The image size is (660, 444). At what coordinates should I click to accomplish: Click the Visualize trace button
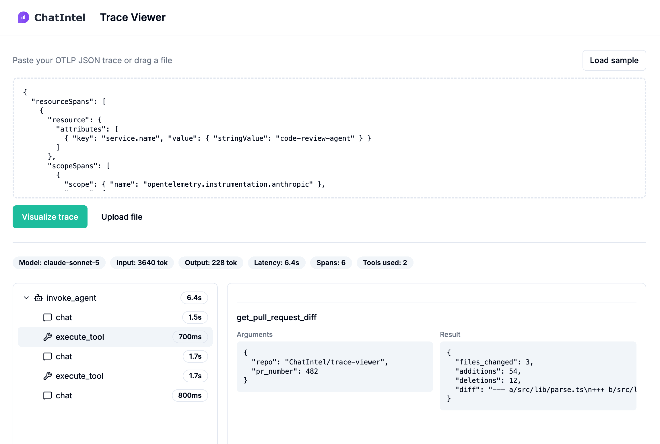[50, 217]
